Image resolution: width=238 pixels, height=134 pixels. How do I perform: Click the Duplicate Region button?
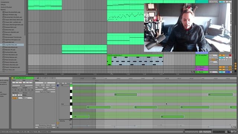[x=45, y=92]
